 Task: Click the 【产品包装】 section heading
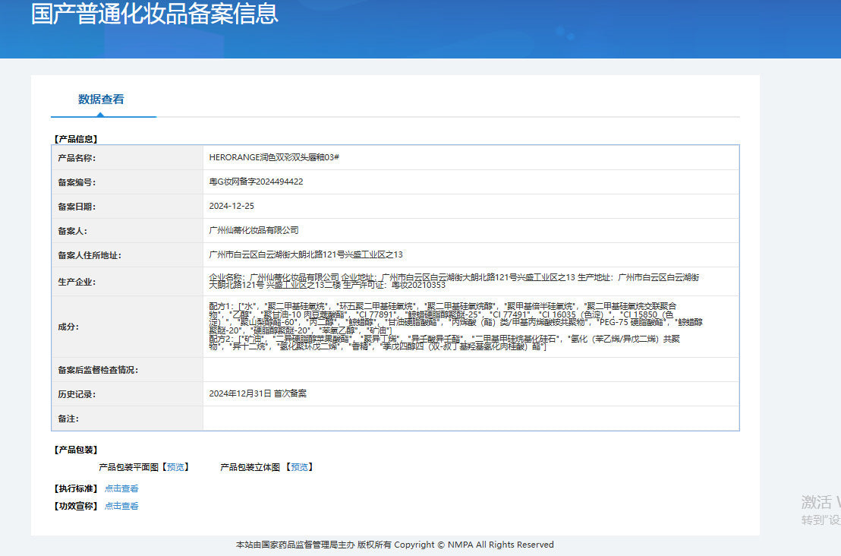pyautogui.click(x=75, y=450)
